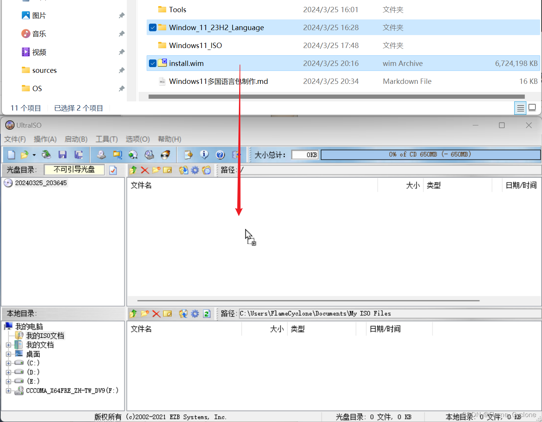Click red X delete icon in disc pane toolbar
This screenshot has width=542, height=422.
point(145,170)
